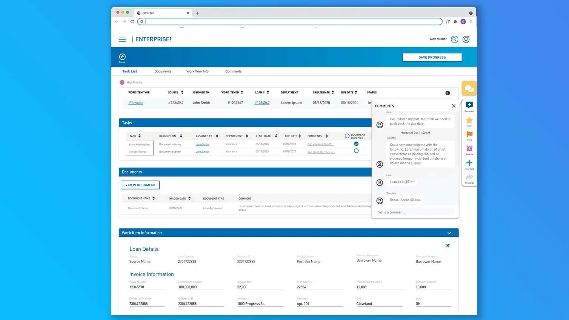
Task: Click the browser profile avatar in the toolbar
Action: (463, 21)
